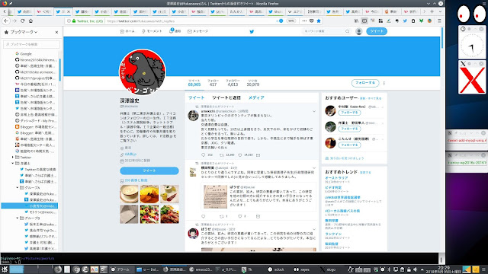
Task: Click the Twitter bird logo in navigation bar
Action: tap(252, 31)
